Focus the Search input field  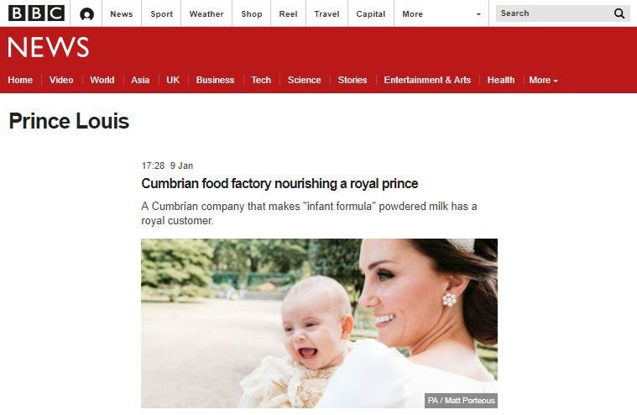(x=554, y=13)
